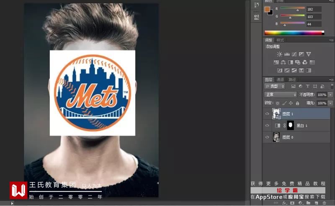Add a Vibrance adjustment
Screen dimensions: 335x206
(309, 54)
